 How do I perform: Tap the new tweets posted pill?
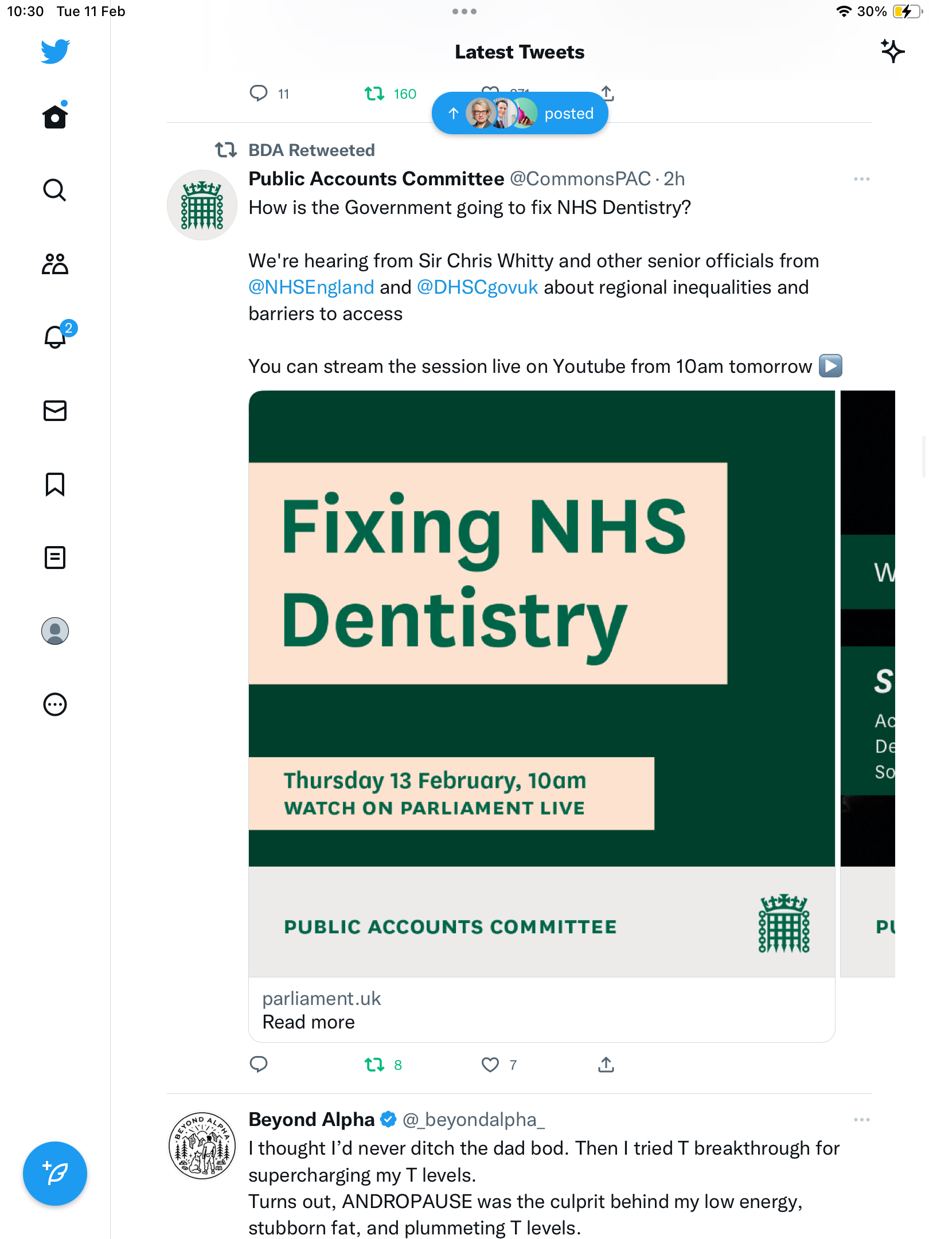coord(520,113)
